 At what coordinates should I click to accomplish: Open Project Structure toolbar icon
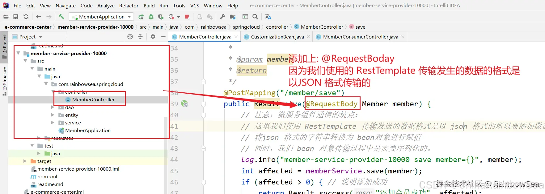click(x=233, y=17)
